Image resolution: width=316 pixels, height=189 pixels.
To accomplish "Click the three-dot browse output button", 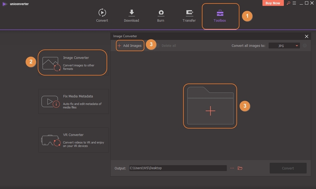I will [232, 168].
